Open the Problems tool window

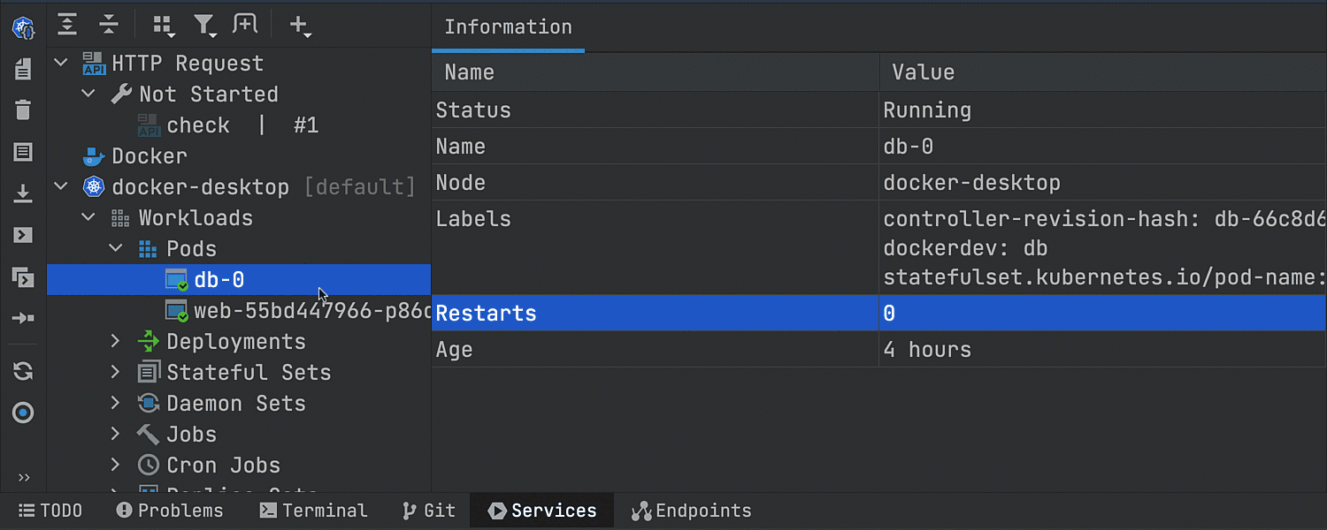coord(170,511)
